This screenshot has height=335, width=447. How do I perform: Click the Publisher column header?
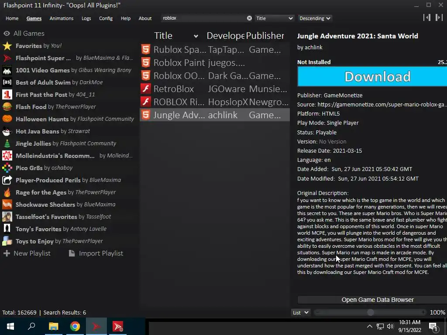point(265,36)
